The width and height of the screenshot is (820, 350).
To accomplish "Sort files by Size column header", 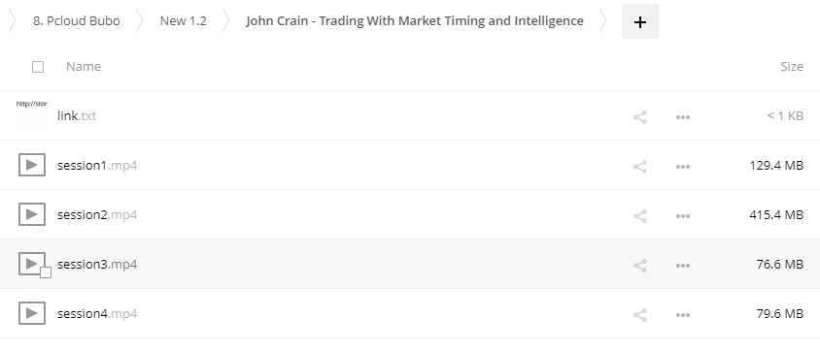I will pos(792,66).
